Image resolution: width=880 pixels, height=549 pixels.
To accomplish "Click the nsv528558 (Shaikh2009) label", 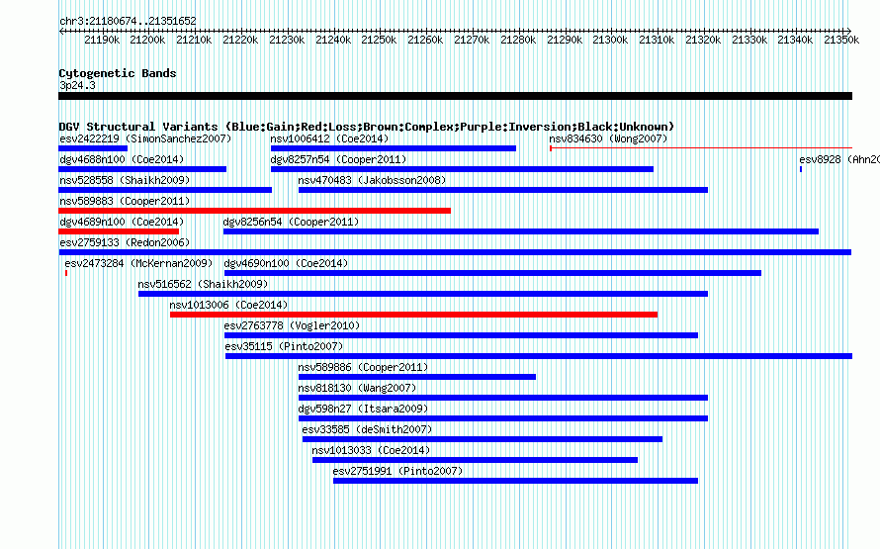I will tap(125, 180).
